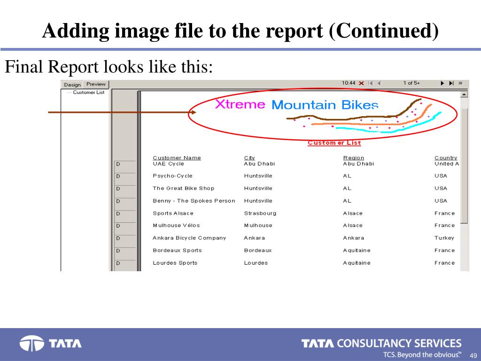Click the Sports Alsace customer name
The height and width of the screenshot is (361, 481).
[173, 213]
